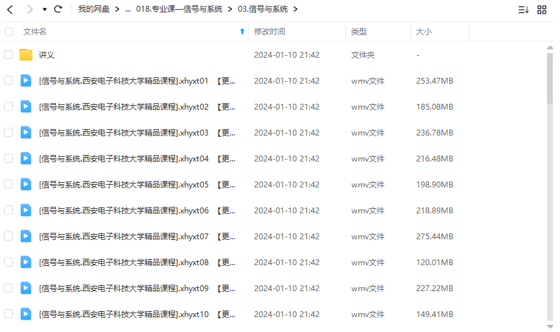Click the video icon of xhyxt05
Viewport: 560px width, 332px height.
tap(26, 184)
